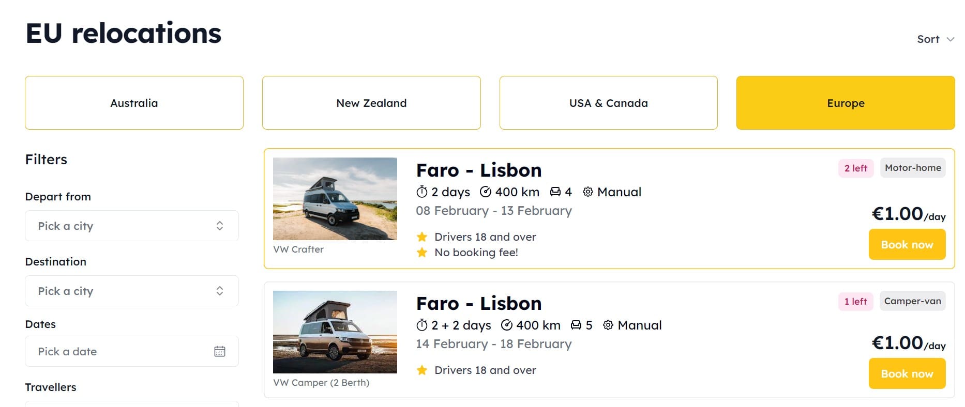Open the Sort dropdown
Image resolution: width=965 pixels, height=407 pixels.
tap(935, 39)
